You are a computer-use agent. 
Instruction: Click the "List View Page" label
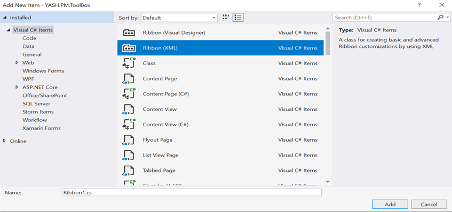161,155
